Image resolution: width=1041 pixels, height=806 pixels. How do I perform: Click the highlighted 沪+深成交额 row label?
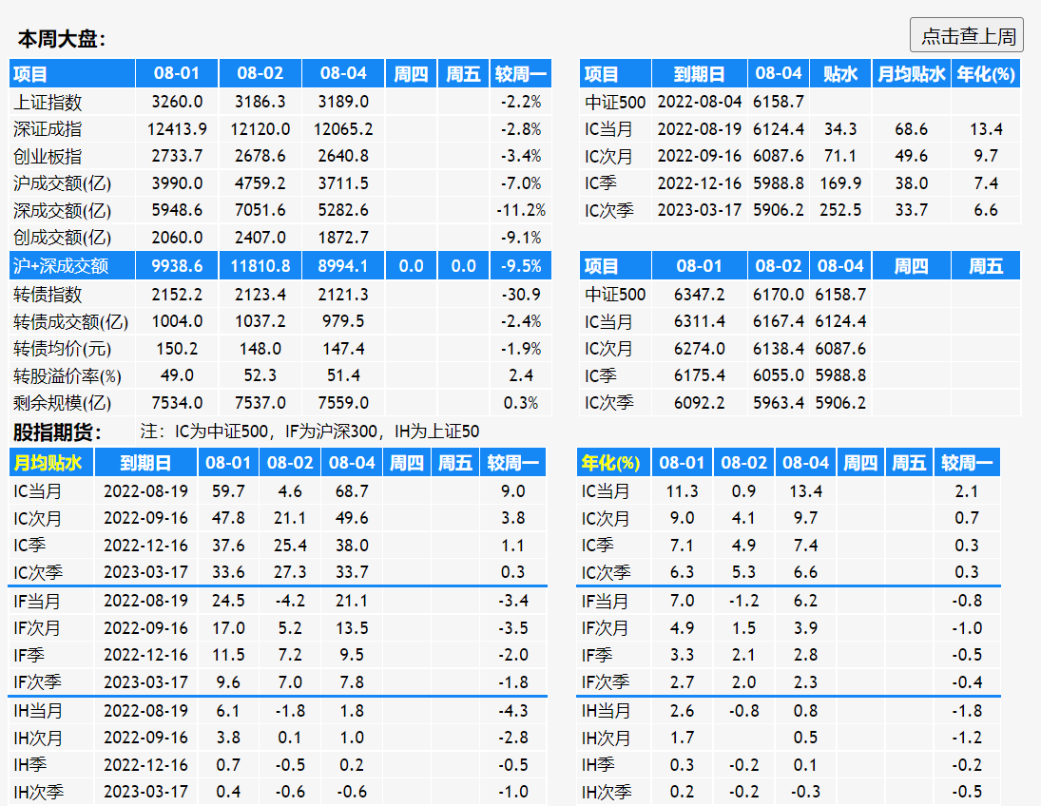coord(61,265)
